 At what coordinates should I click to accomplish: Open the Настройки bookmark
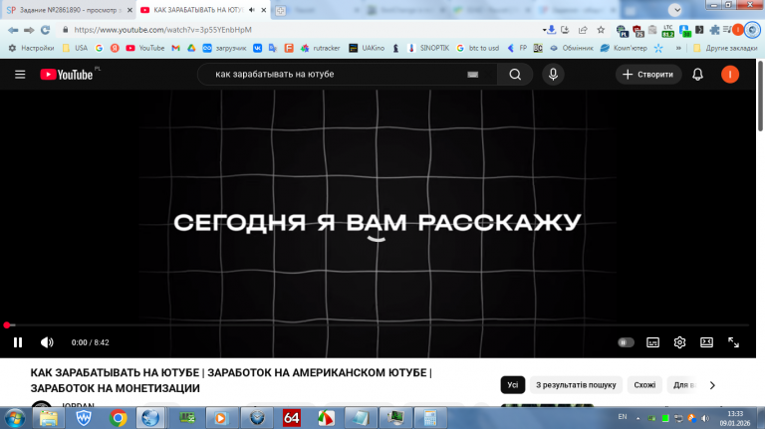click(31, 48)
